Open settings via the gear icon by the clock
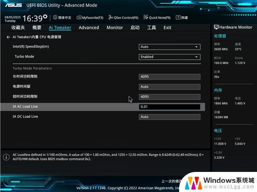This screenshot has width=257, height=192. tap(45, 16)
